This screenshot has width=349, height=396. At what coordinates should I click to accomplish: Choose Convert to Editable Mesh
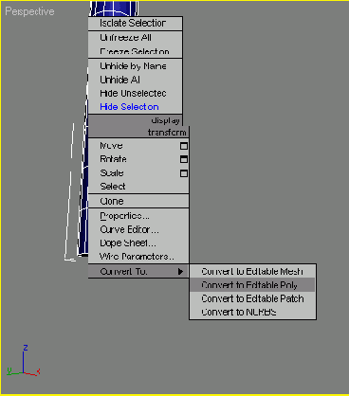[252, 271]
